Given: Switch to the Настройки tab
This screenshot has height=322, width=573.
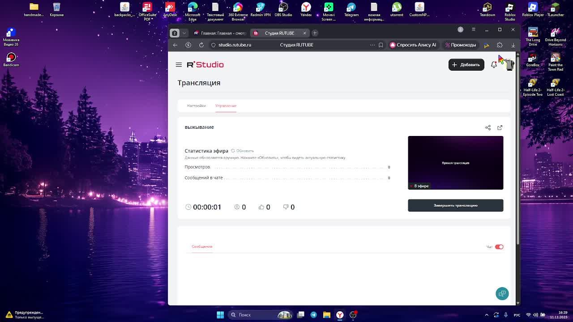Looking at the screenshot, I should pos(196,106).
